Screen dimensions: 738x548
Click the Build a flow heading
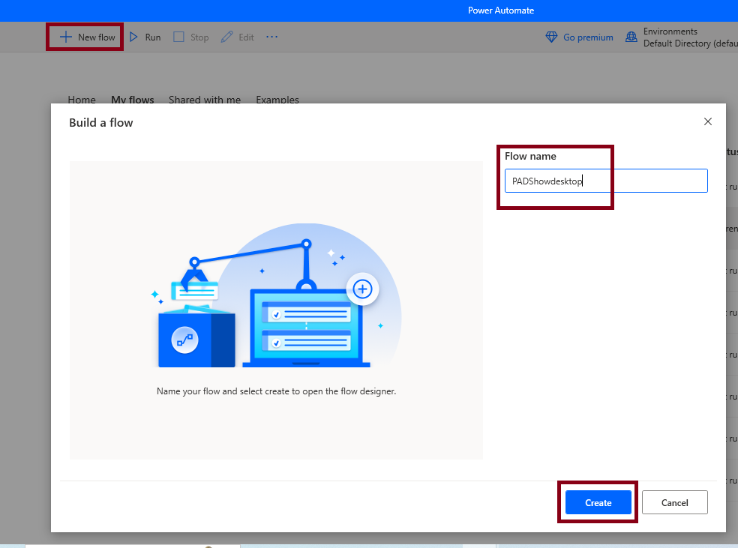(100, 123)
